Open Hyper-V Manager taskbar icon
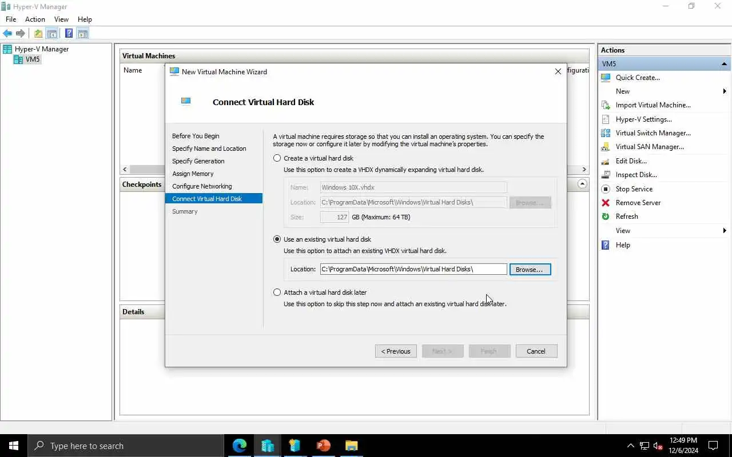This screenshot has width=732, height=457. 268,446
